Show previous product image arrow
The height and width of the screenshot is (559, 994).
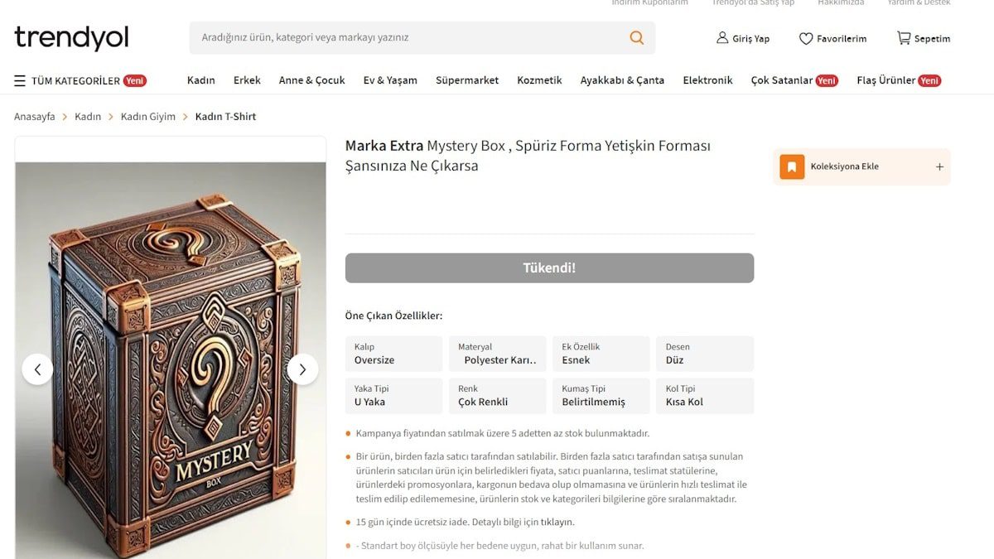click(37, 369)
